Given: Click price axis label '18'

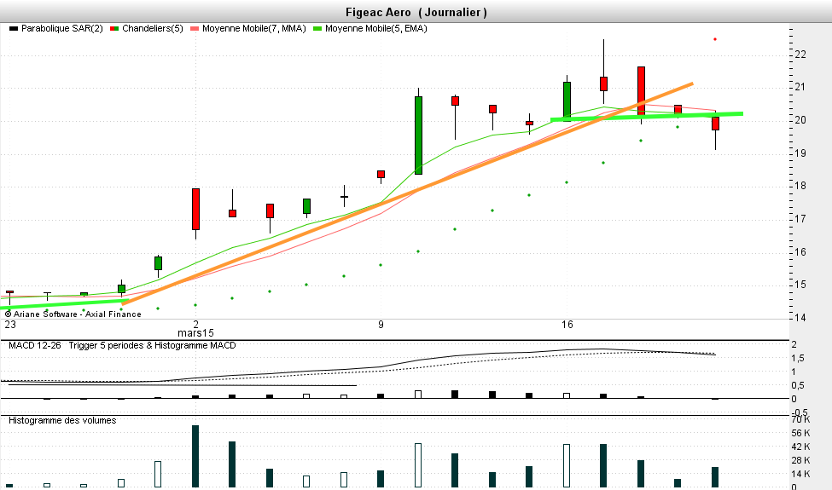Looking at the screenshot, I should (800, 186).
